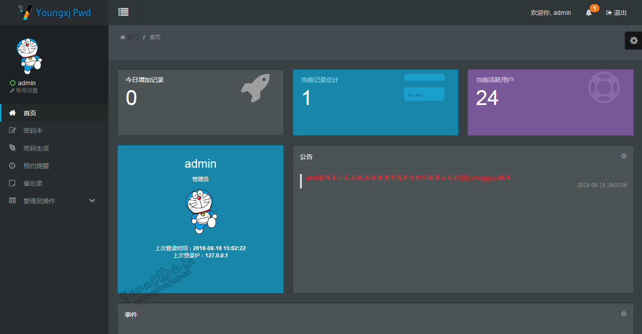Open the 密码生成 leaf icon item
Screen dimensions: 642x334
[x=13, y=148]
